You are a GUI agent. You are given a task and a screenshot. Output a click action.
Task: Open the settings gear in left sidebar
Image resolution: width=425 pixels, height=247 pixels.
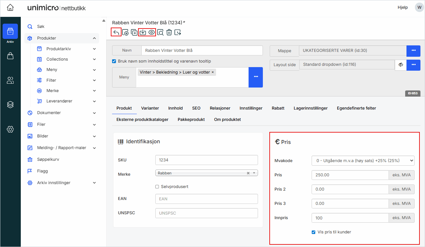[10, 129]
